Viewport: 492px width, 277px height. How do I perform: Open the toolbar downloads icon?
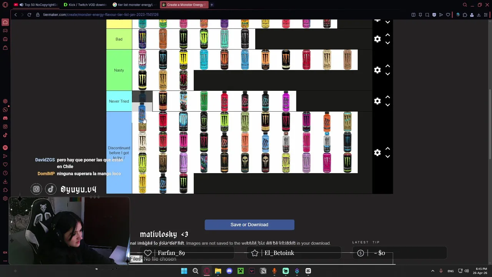pos(479,15)
